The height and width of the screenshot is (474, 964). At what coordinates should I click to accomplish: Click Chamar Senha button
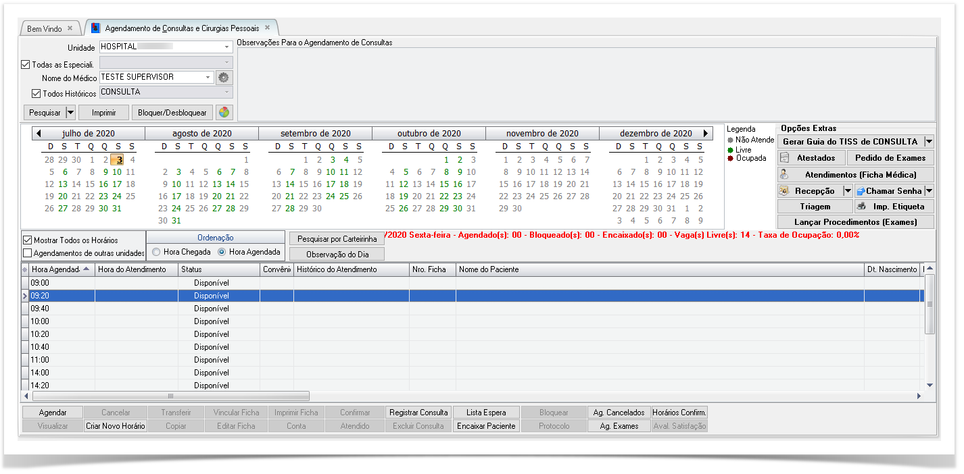coord(889,191)
